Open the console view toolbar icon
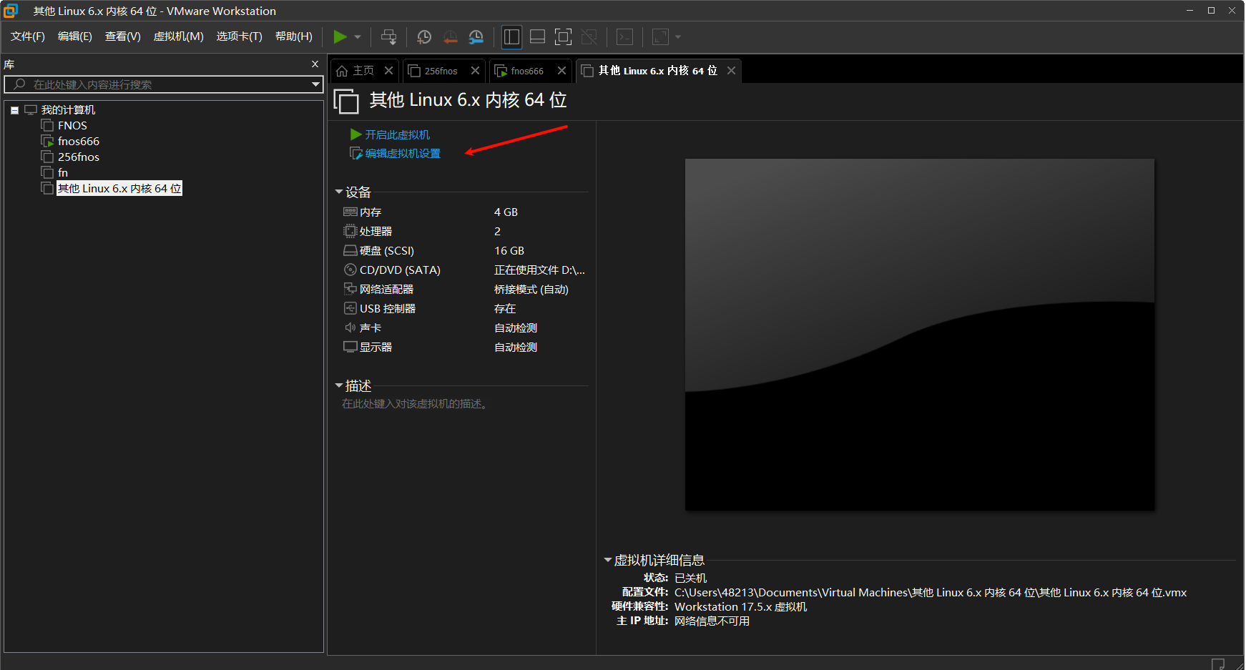The width and height of the screenshot is (1246, 670). (x=624, y=36)
